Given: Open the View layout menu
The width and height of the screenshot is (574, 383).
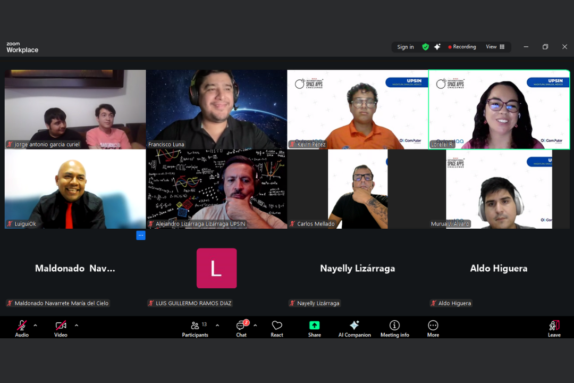Looking at the screenshot, I should (495, 47).
